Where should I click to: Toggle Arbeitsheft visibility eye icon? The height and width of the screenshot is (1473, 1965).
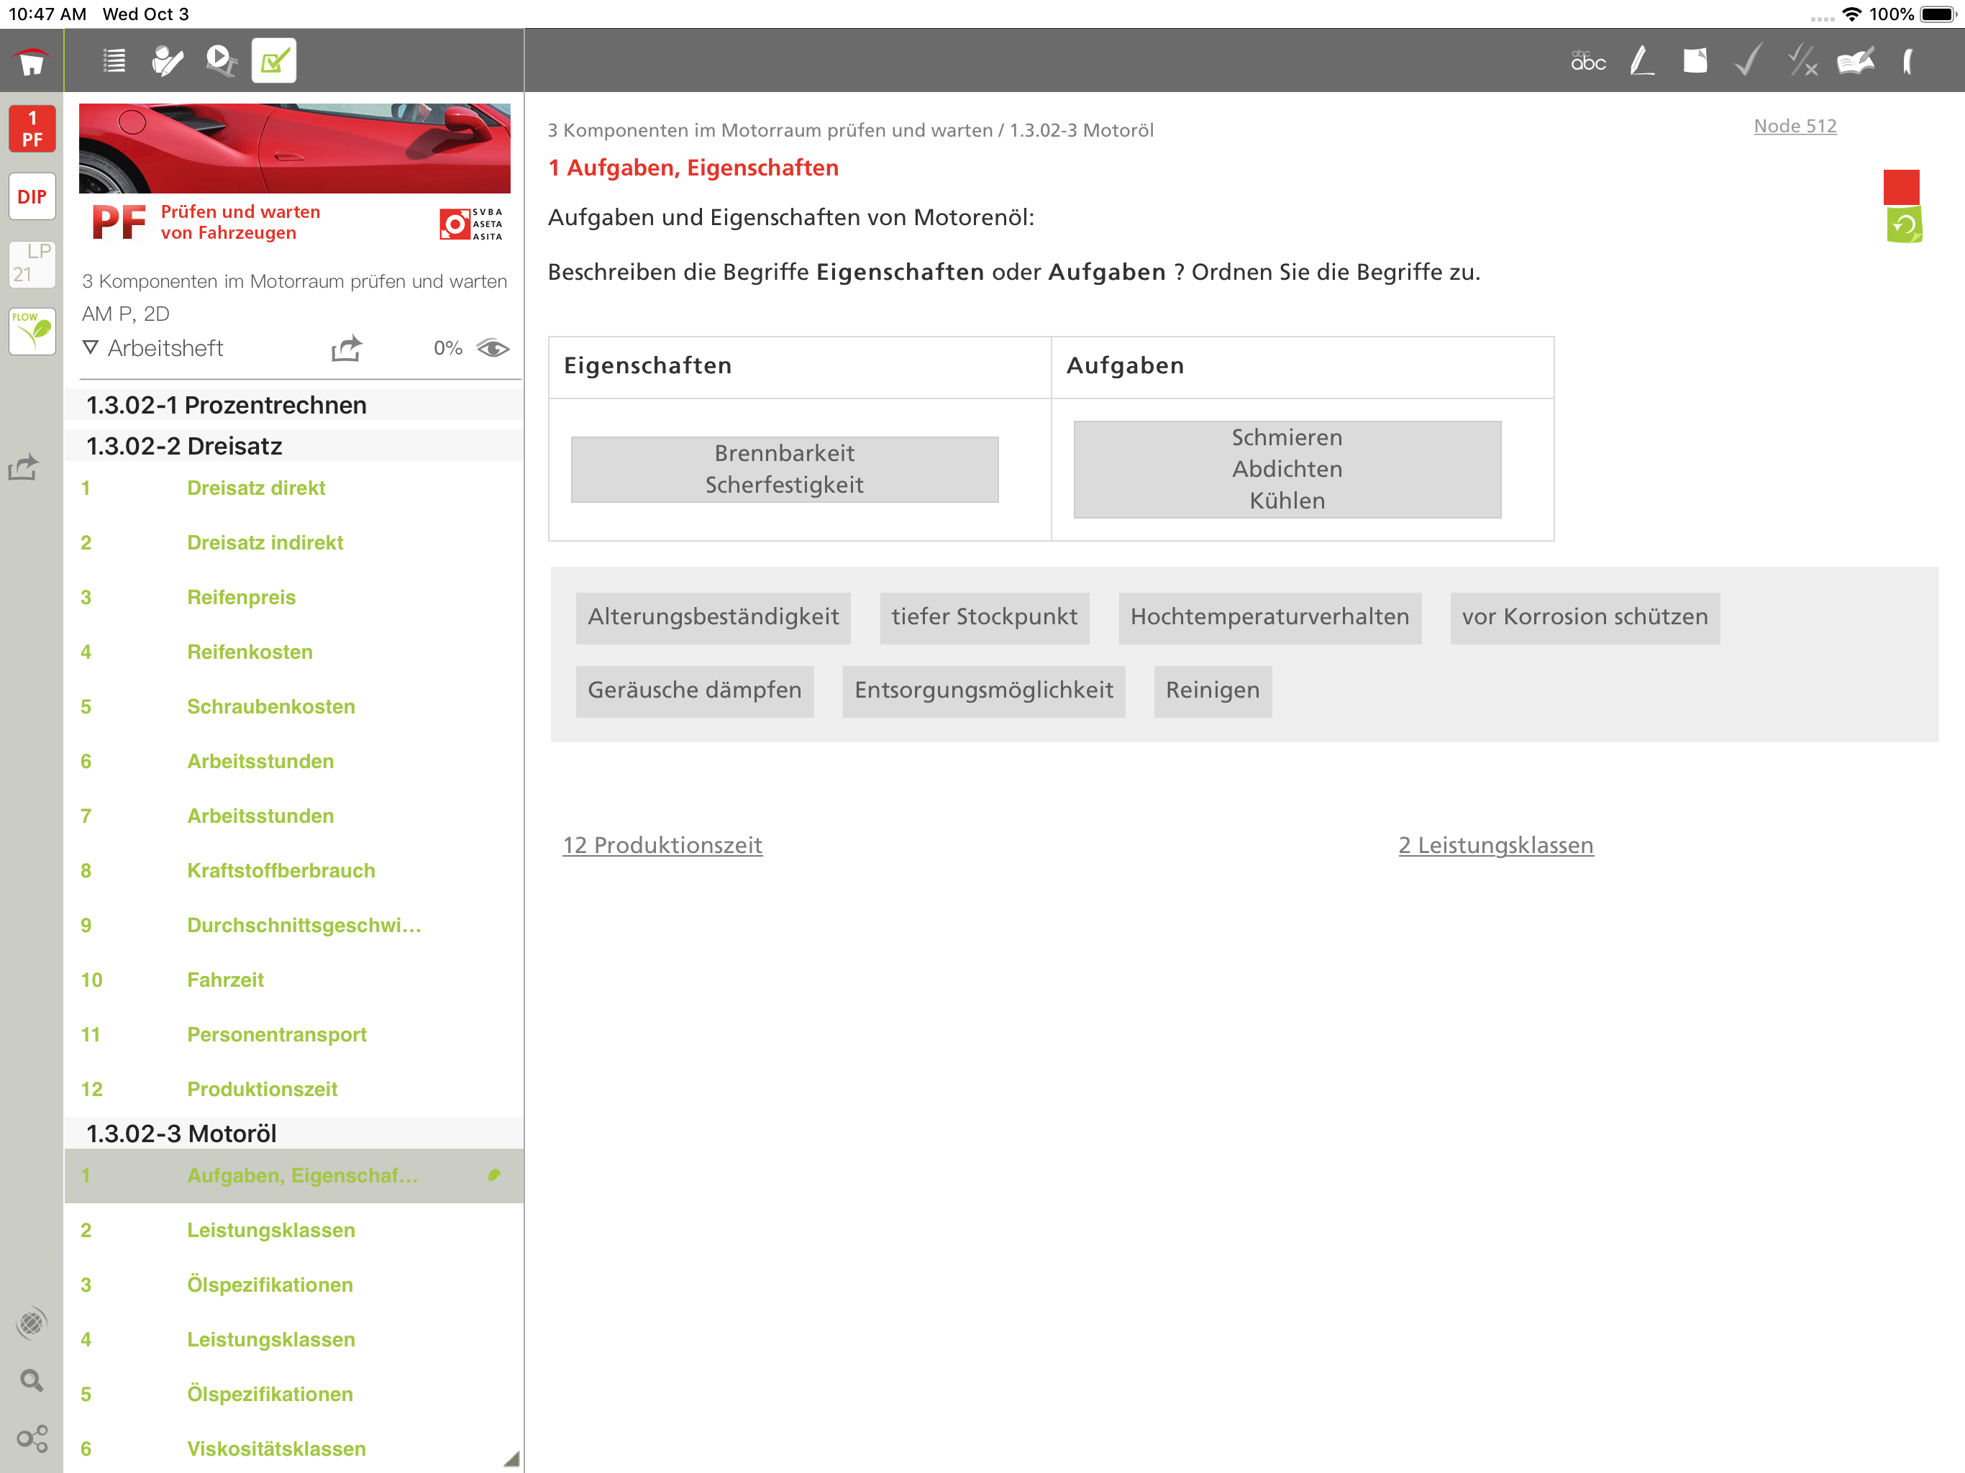(493, 348)
